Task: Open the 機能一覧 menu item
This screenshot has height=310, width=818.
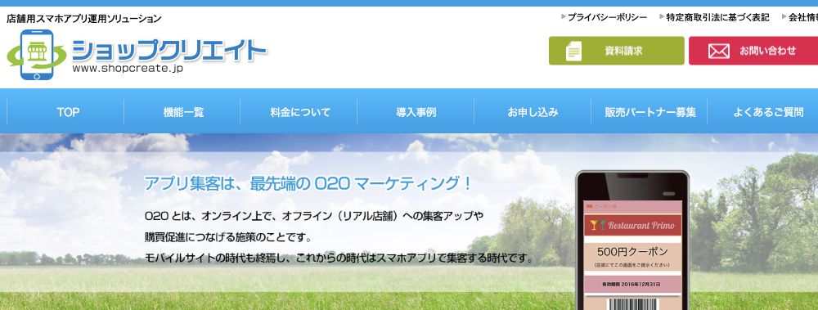Action: 183,112
